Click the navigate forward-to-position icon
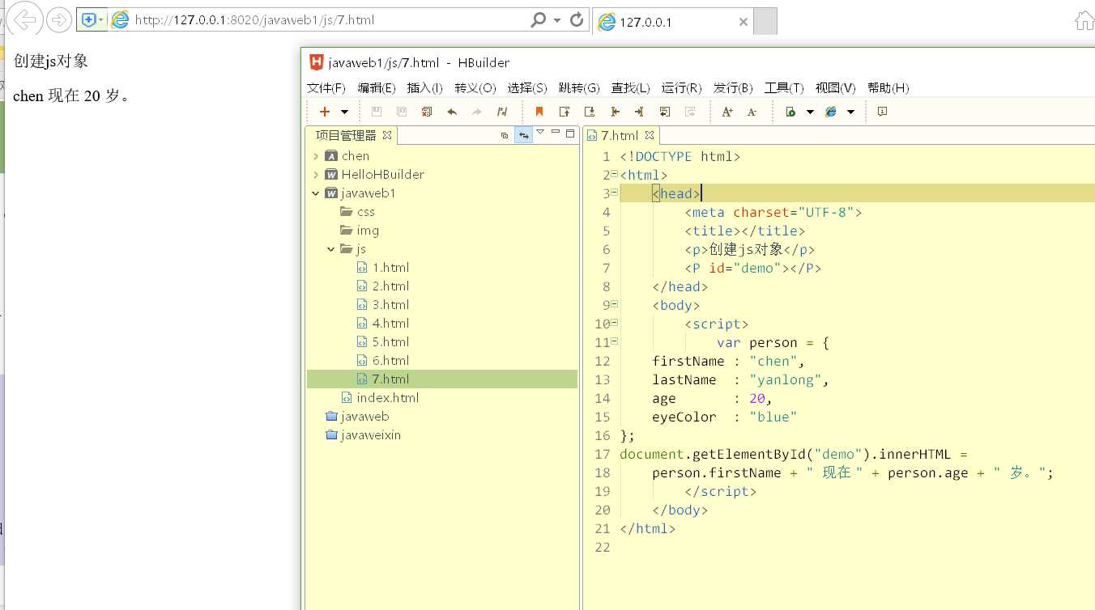1095x610 pixels. [640, 112]
